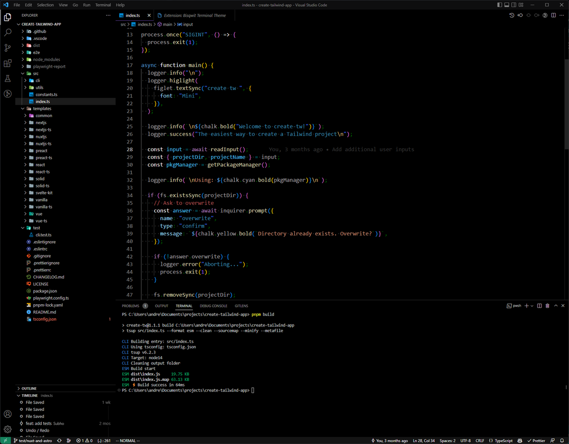Click the split editor icon in terminal panel
The width and height of the screenshot is (569, 444).
point(539,306)
